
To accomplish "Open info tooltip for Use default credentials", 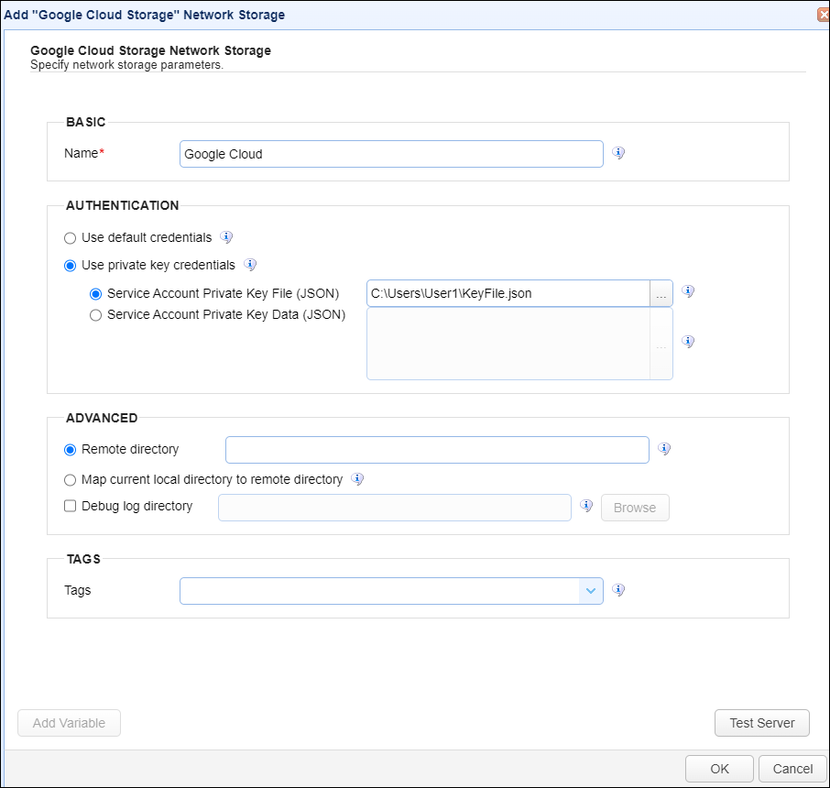I will (226, 236).
